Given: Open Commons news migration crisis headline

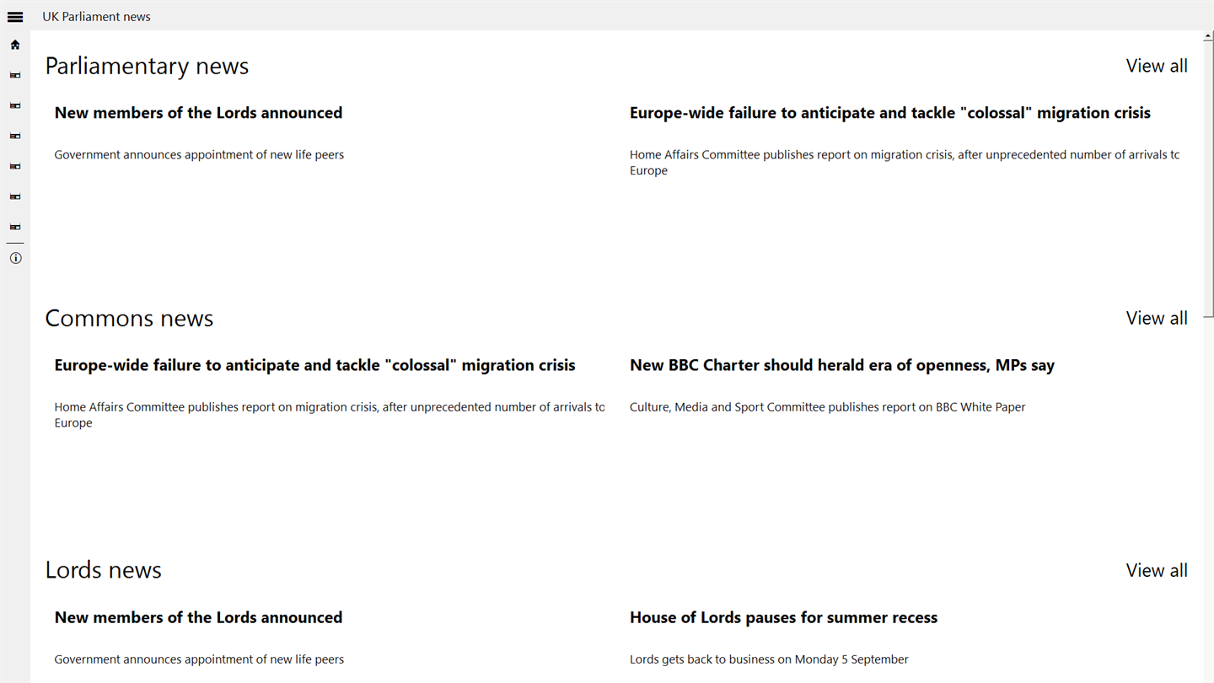Looking at the screenshot, I should point(314,365).
